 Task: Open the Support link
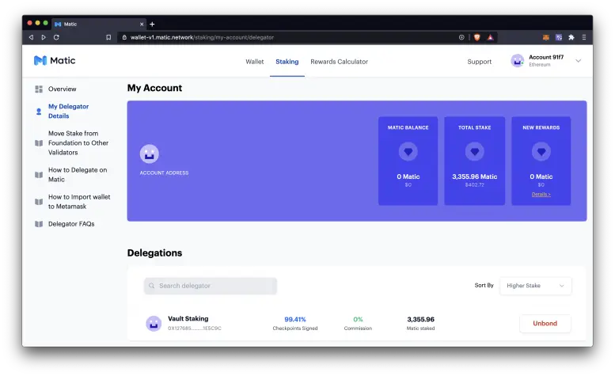(480, 62)
